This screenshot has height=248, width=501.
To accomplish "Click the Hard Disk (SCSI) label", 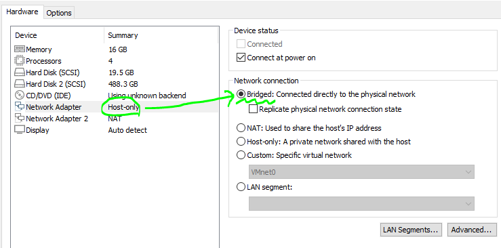I will 53,73.
